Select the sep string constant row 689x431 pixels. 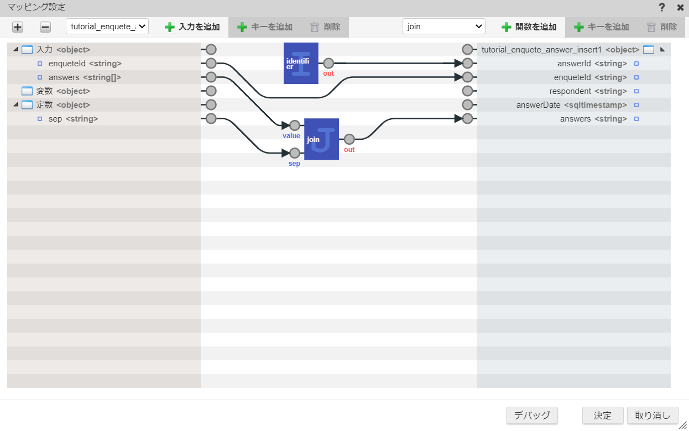tap(104, 119)
